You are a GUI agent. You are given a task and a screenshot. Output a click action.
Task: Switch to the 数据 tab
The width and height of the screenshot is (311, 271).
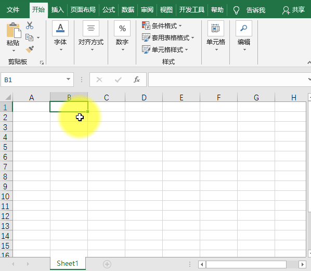coord(128,10)
